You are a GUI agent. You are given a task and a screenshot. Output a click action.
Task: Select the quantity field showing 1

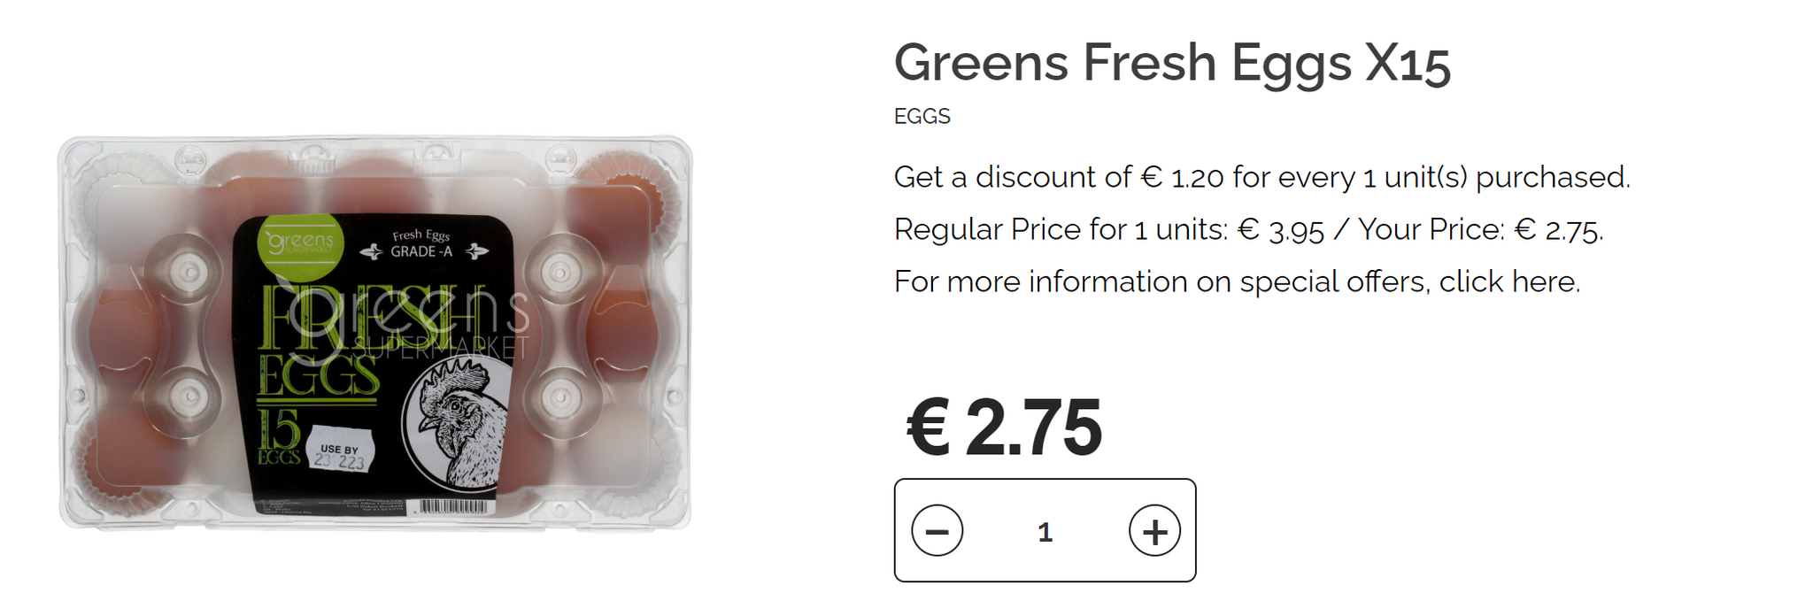pos(1045,532)
